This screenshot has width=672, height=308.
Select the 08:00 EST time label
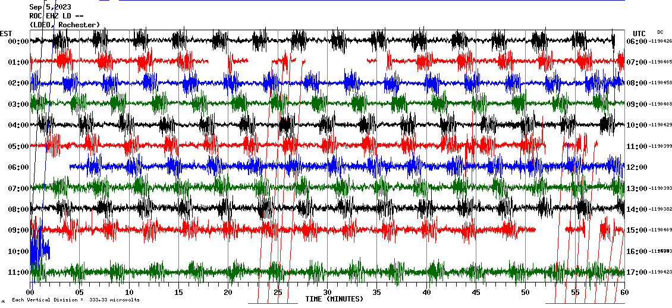coord(18,209)
